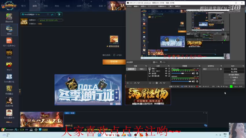The width and height of the screenshot is (246, 138).
Task: Toggle visibility of 图像 4 source
Action: 166,68
